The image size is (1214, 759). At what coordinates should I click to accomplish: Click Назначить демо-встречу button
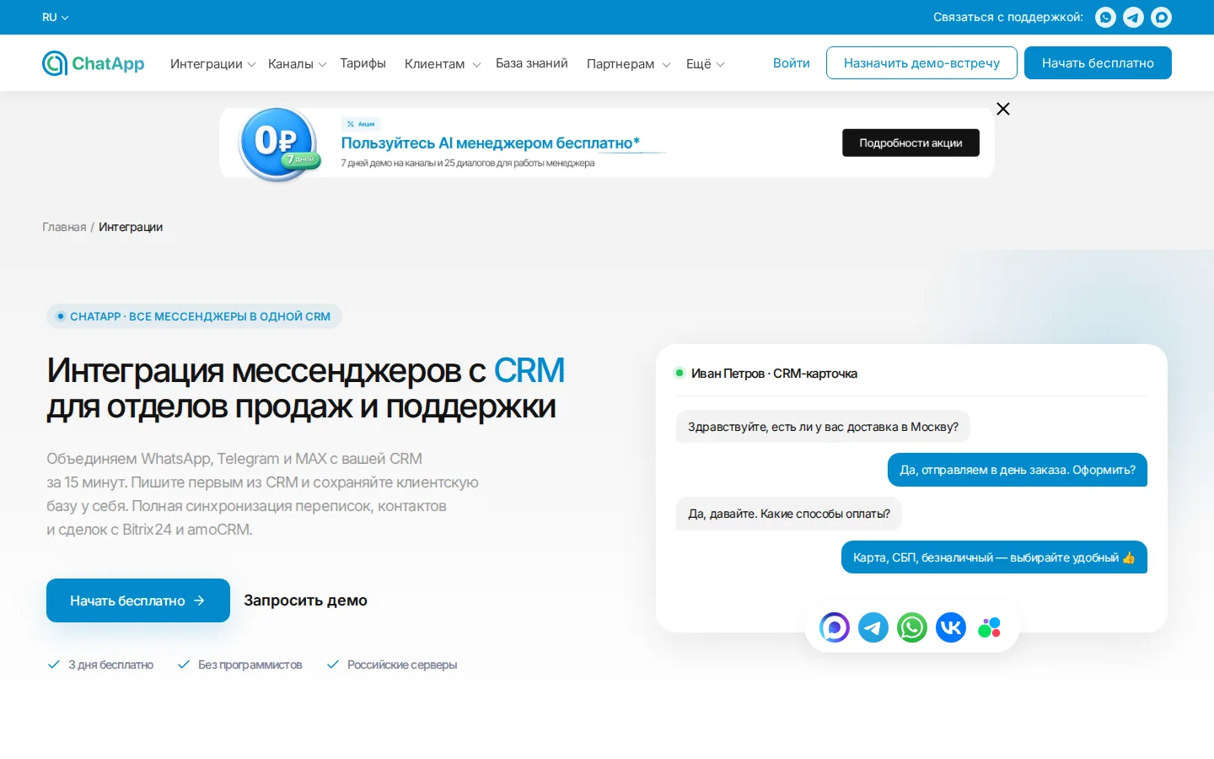921,63
